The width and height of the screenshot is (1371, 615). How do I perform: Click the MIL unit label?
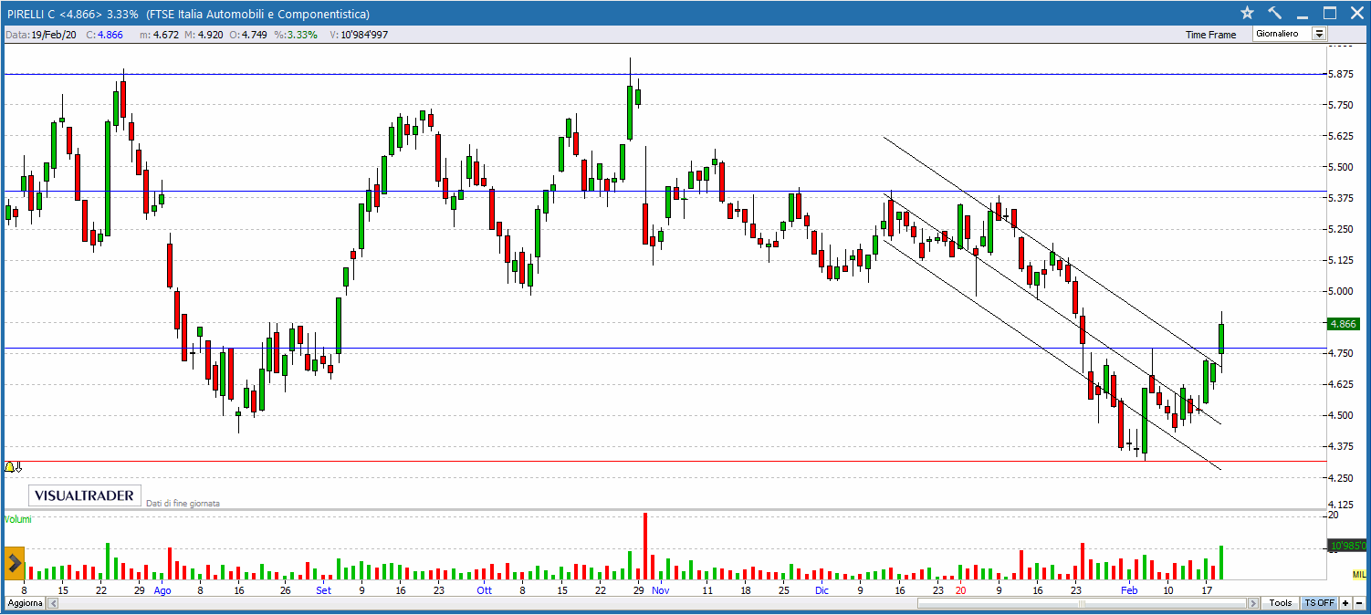click(1359, 573)
